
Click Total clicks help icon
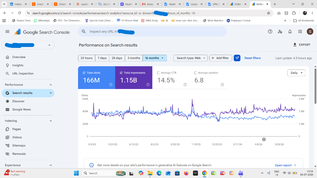coord(111,85)
